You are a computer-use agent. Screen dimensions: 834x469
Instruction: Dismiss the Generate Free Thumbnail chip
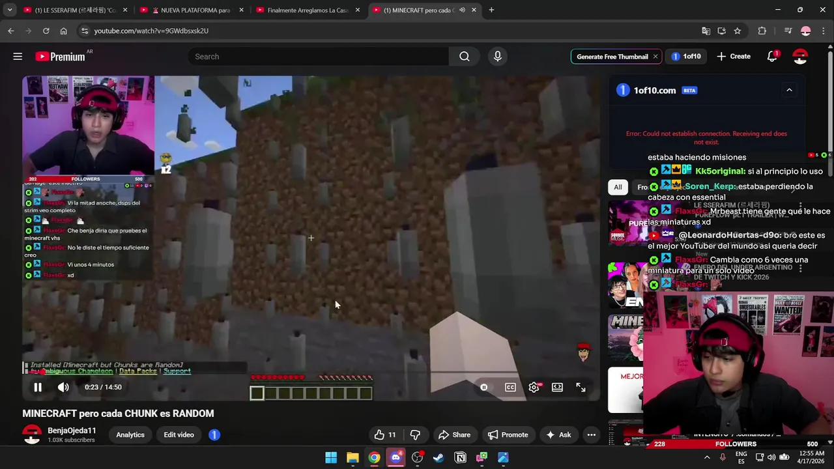pyautogui.click(x=655, y=57)
